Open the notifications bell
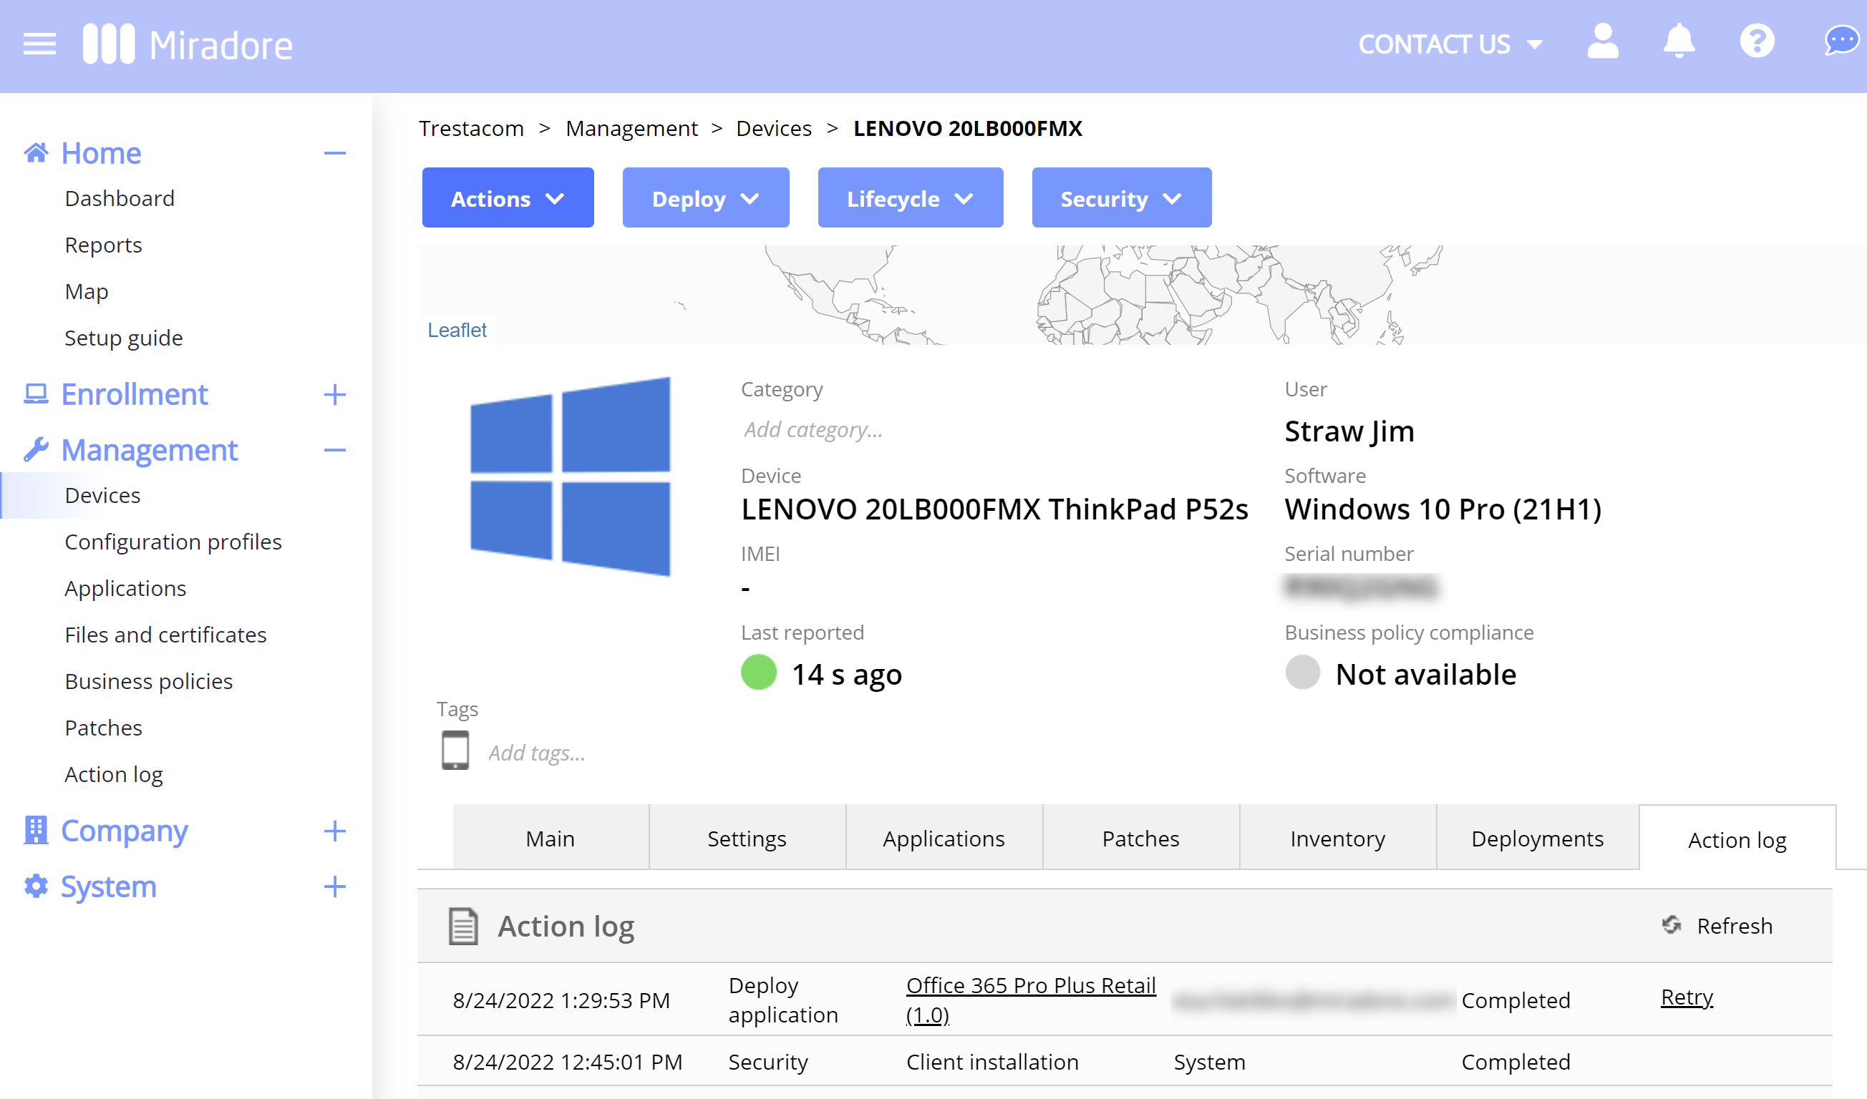The height and width of the screenshot is (1099, 1867). [x=1679, y=41]
